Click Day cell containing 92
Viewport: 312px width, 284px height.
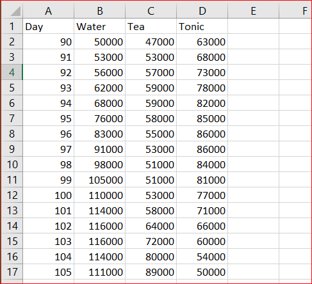pos(48,72)
